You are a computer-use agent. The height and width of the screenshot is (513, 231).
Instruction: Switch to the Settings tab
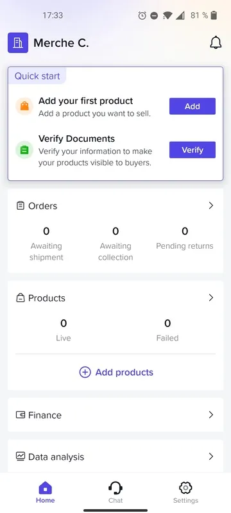(185, 492)
